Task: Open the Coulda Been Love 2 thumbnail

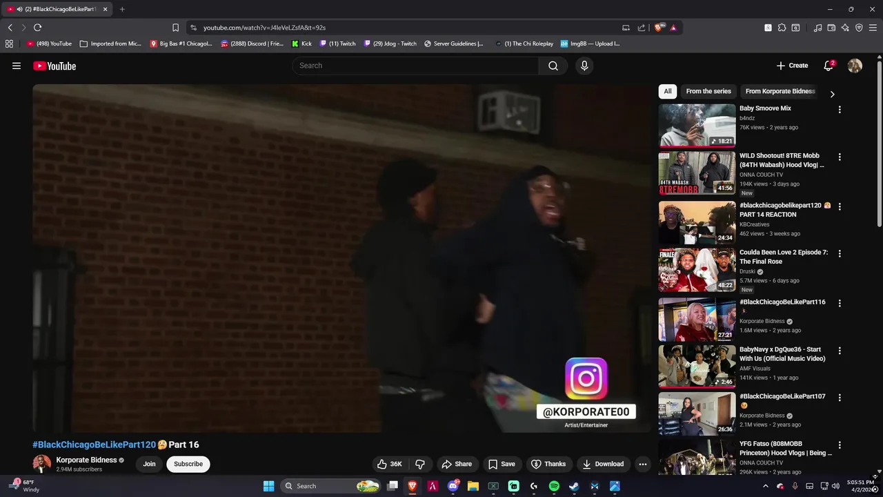Action: (697, 270)
